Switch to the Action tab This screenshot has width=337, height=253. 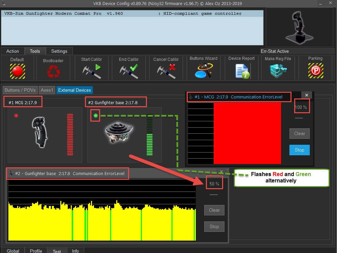tap(12, 51)
